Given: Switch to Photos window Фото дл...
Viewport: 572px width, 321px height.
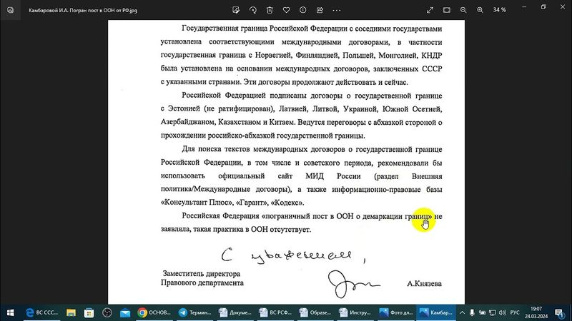Looking at the screenshot, I should 395,312.
